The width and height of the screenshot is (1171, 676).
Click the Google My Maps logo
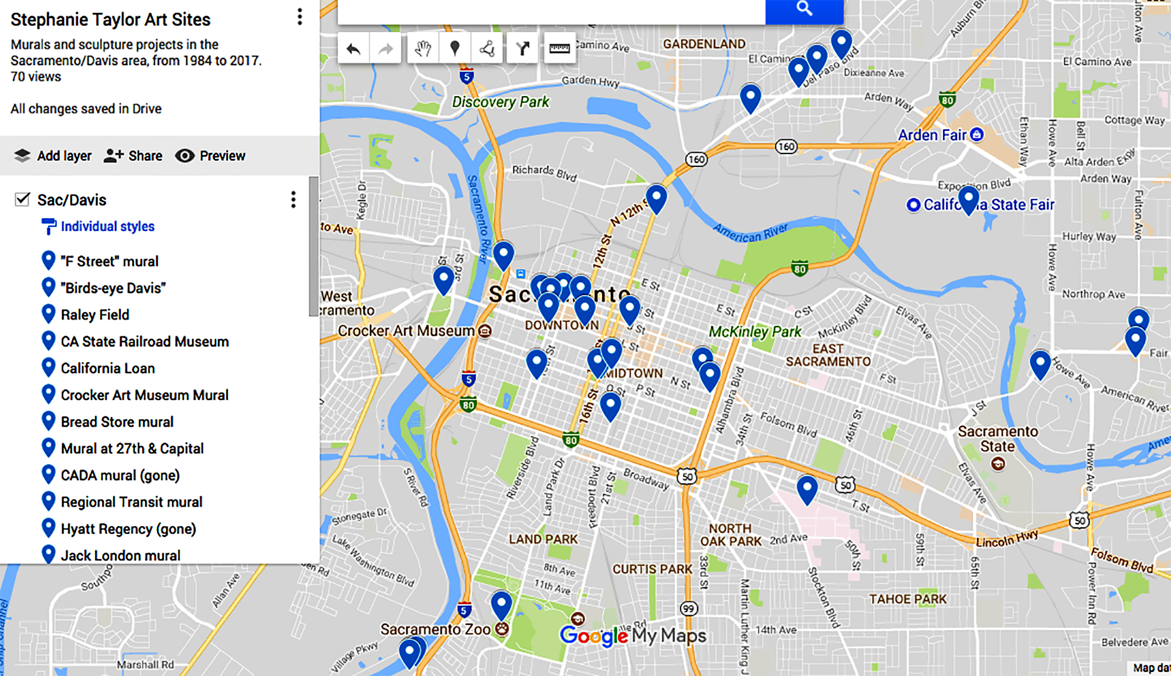[633, 636]
